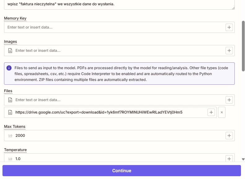This screenshot has width=245, height=179.
Task: Click the Max Tokens label
Action: 15,127
